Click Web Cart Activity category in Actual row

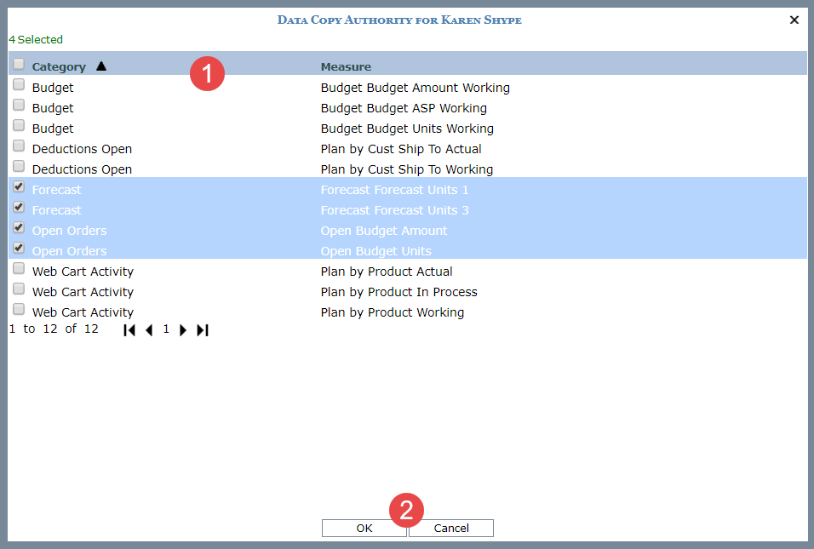pyautogui.click(x=83, y=272)
